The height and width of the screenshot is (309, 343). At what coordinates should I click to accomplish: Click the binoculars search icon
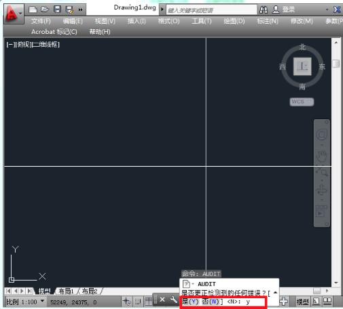pos(264,9)
